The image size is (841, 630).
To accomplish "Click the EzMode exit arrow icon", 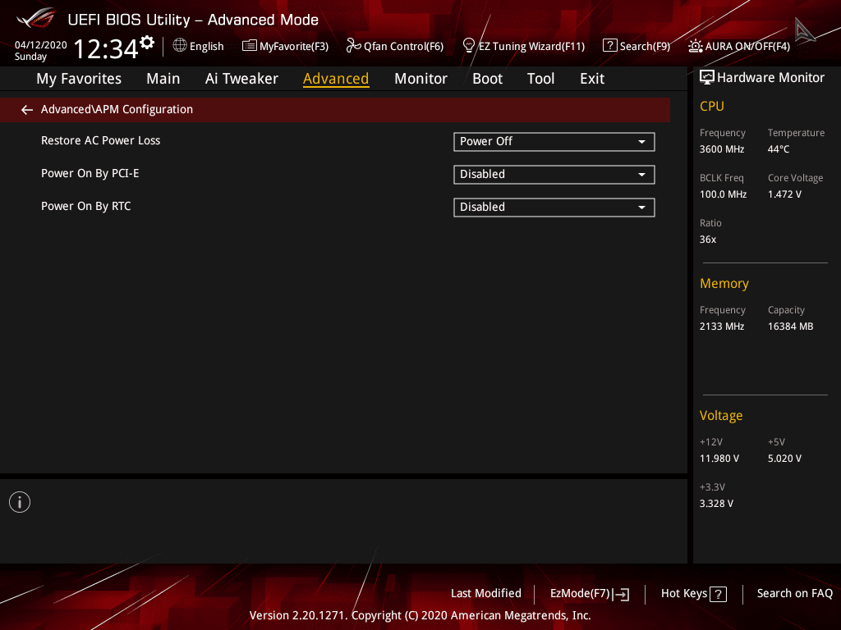I will click(x=621, y=594).
